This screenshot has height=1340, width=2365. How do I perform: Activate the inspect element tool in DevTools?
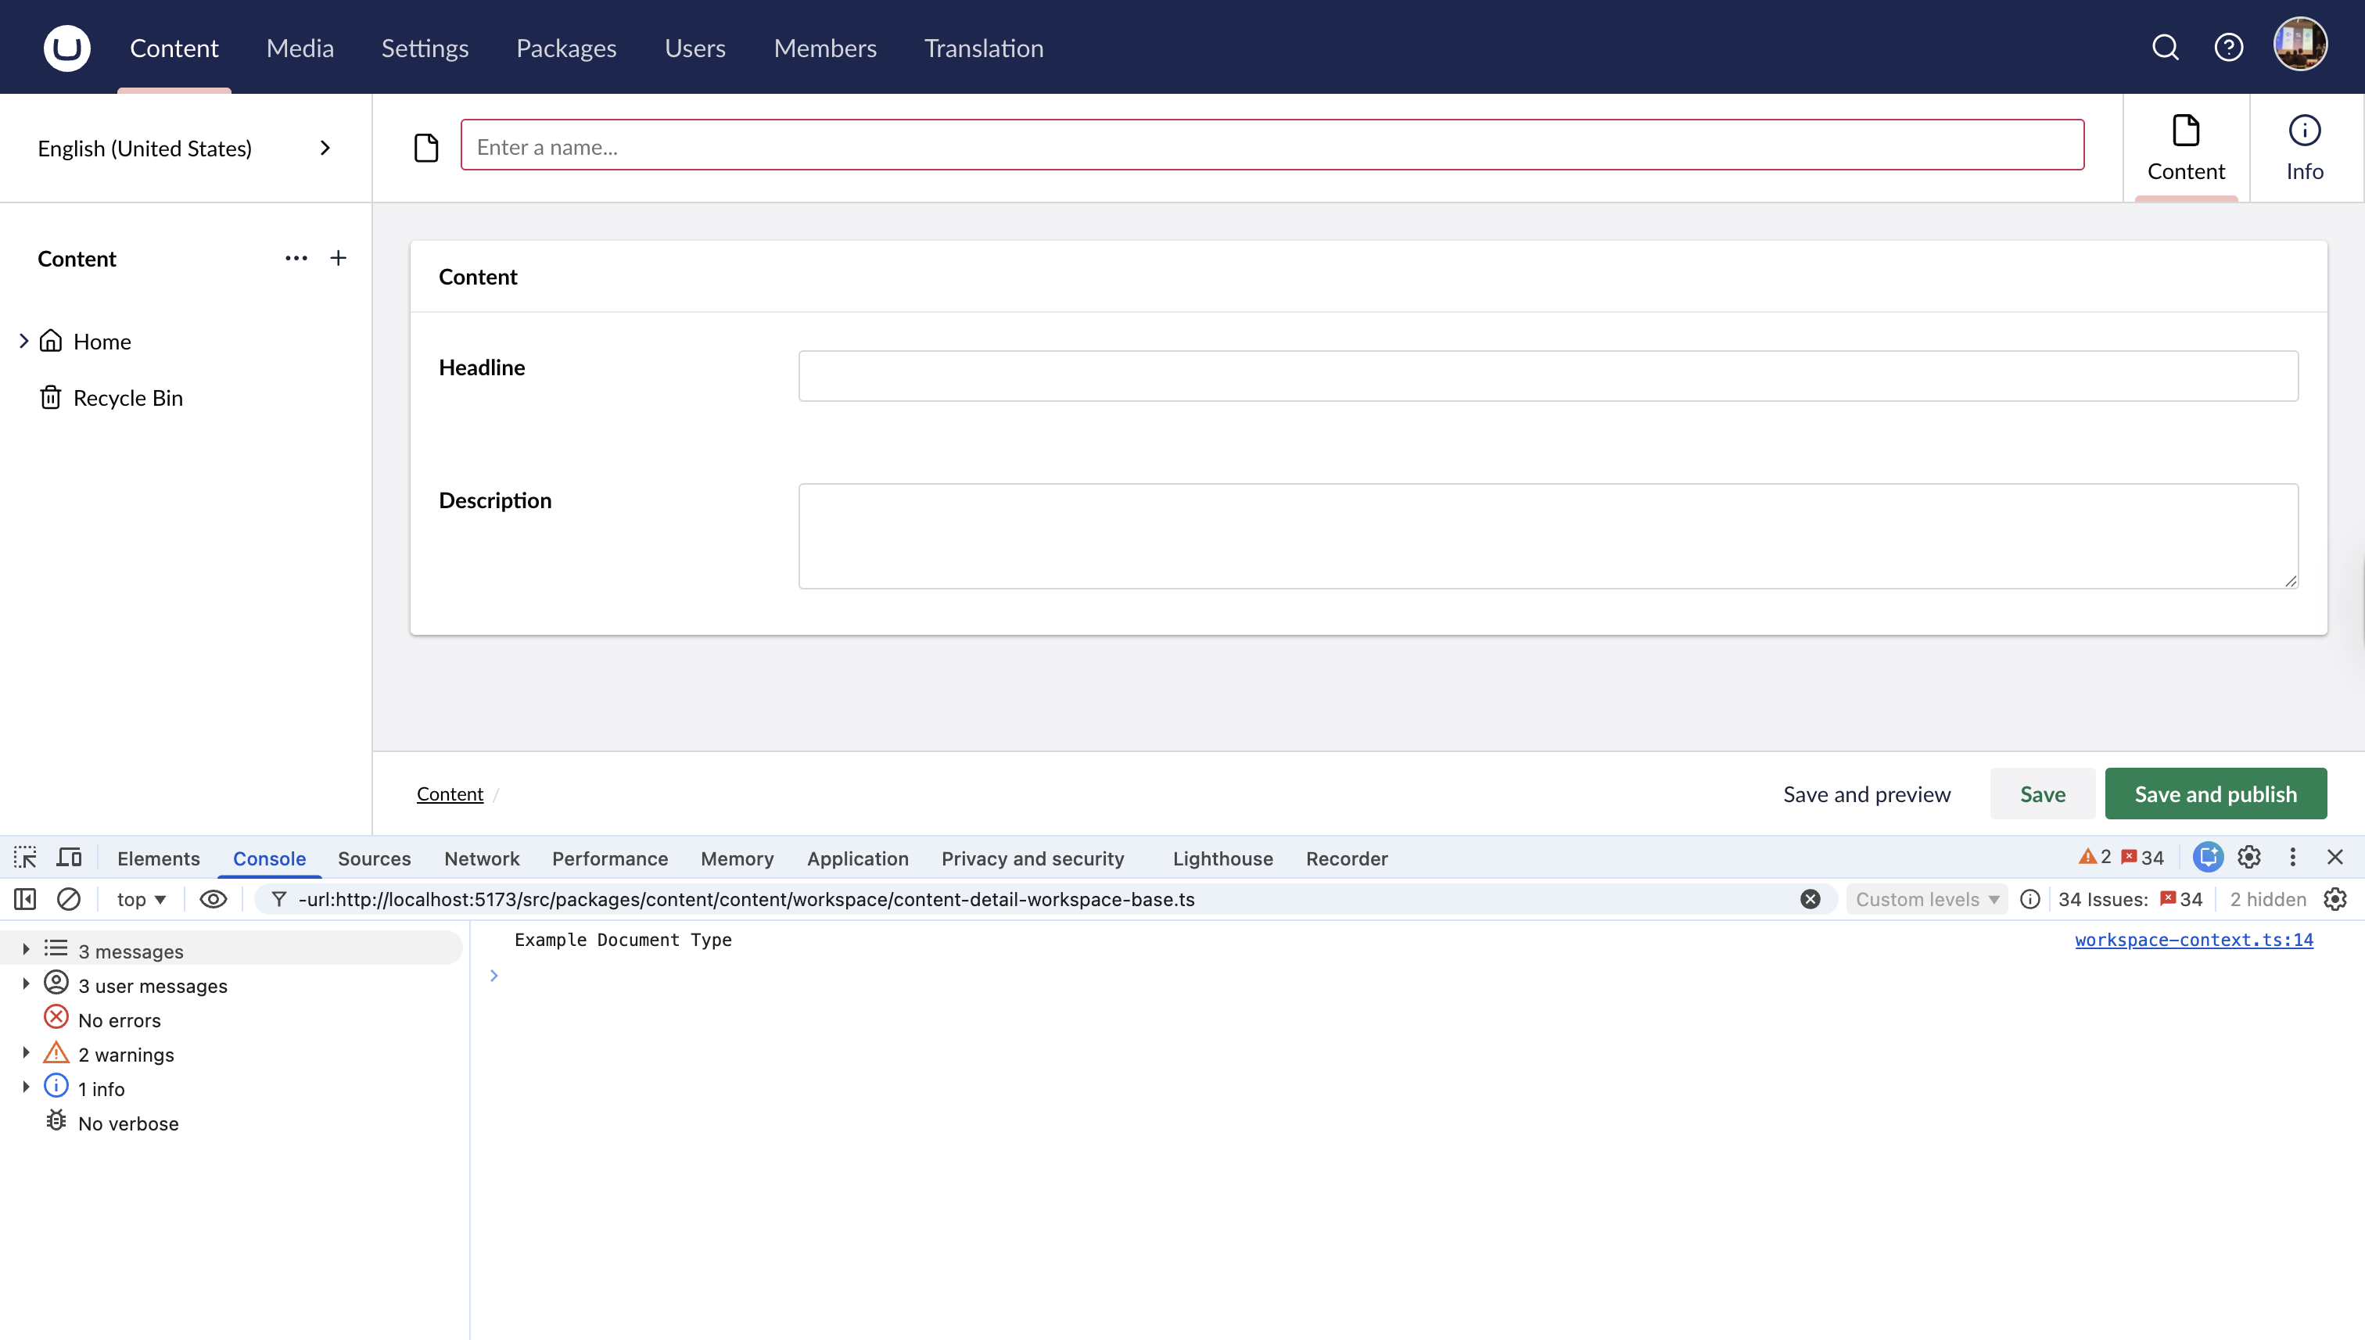[24, 857]
